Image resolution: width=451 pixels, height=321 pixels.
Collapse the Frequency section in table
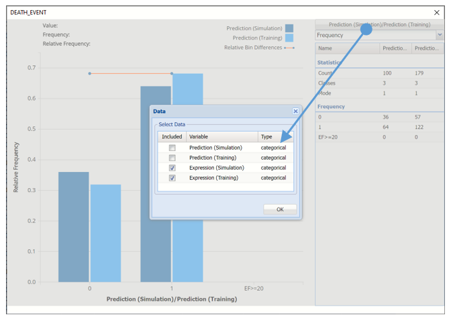[331, 106]
